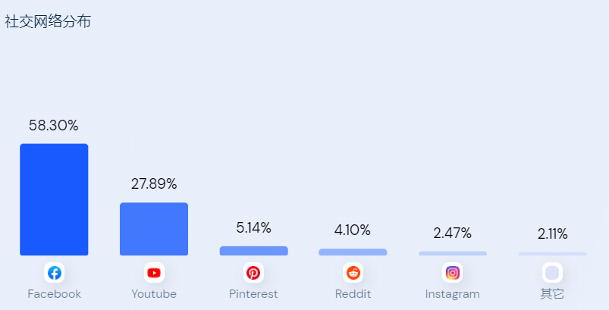Click the Facebook label text
Viewport: 609px width, 310px height.
54,294
